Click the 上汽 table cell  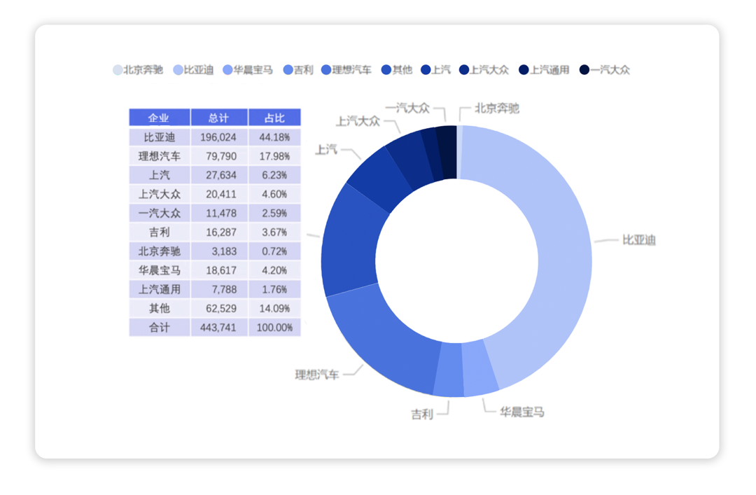coord(159,175)
